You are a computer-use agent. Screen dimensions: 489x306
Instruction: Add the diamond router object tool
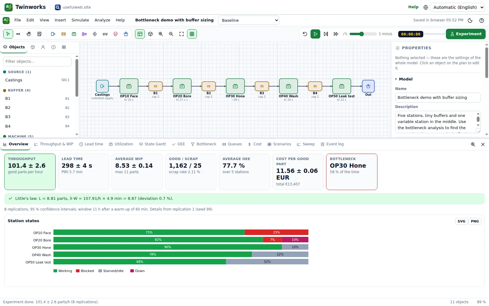pos(95,34)
